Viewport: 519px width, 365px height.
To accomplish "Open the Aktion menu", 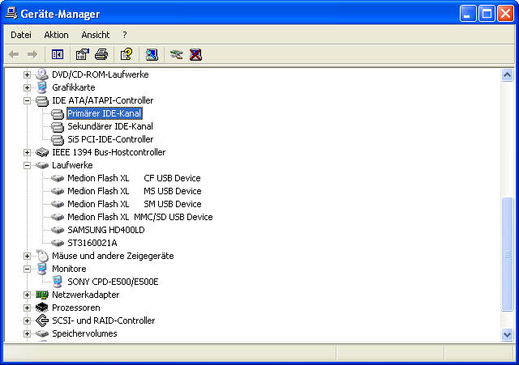I will tap(56, 35).
